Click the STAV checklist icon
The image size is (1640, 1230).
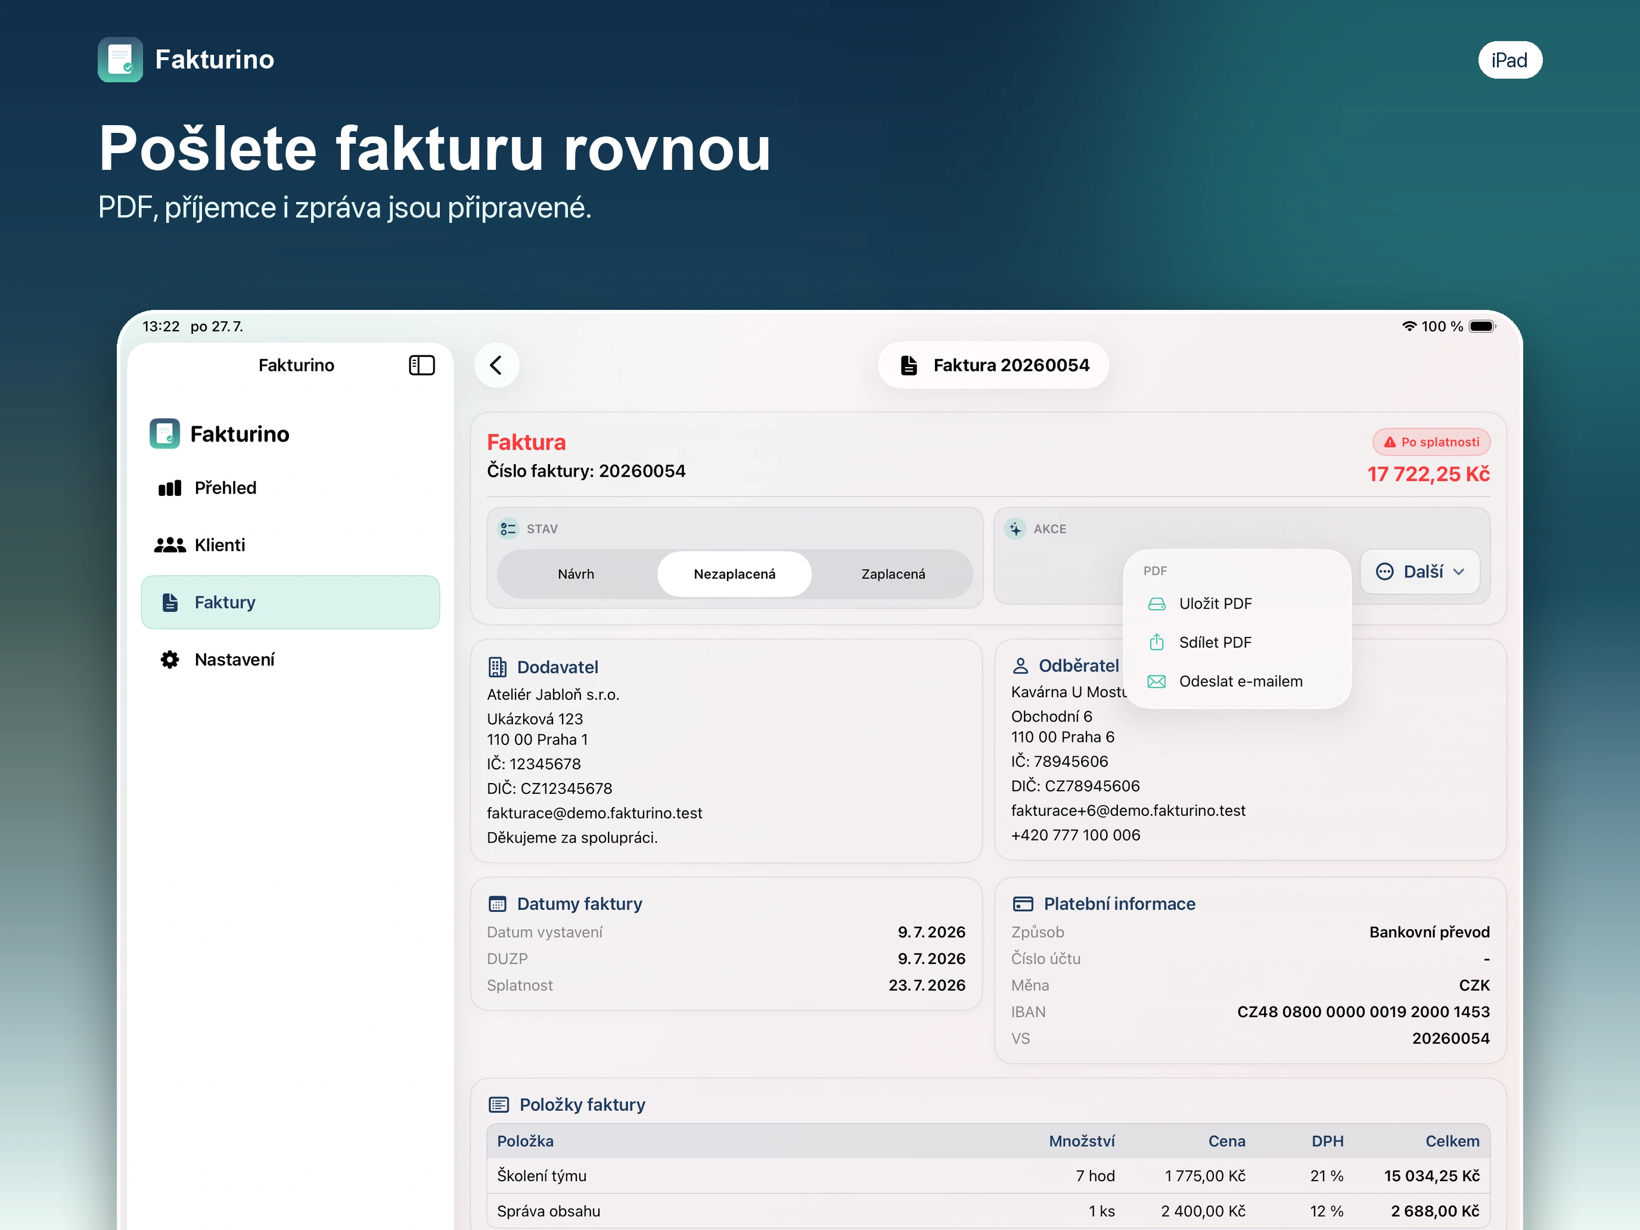point(508,529)
